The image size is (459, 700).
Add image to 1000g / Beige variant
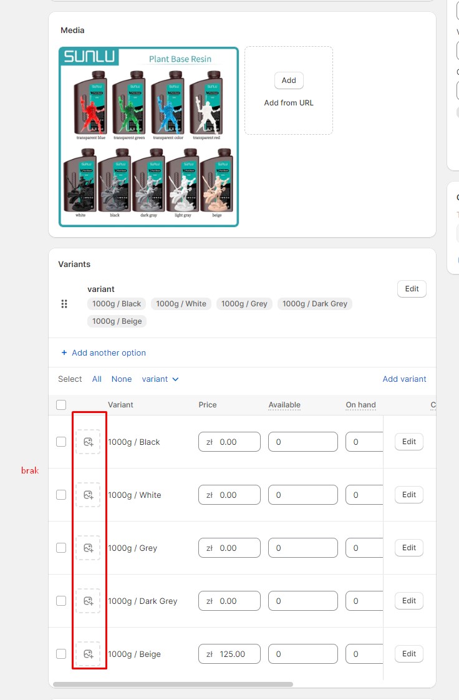point(88,654)
